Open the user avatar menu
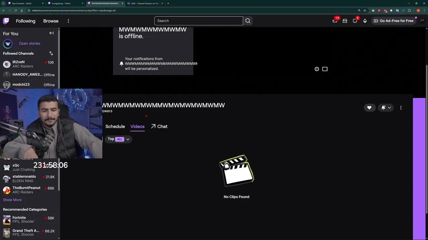428x240 pixels. pos(422,21)
